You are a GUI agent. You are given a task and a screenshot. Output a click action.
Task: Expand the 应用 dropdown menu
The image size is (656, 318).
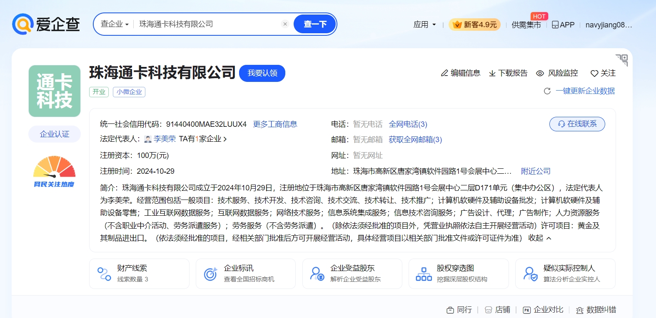tap(425, 25)
